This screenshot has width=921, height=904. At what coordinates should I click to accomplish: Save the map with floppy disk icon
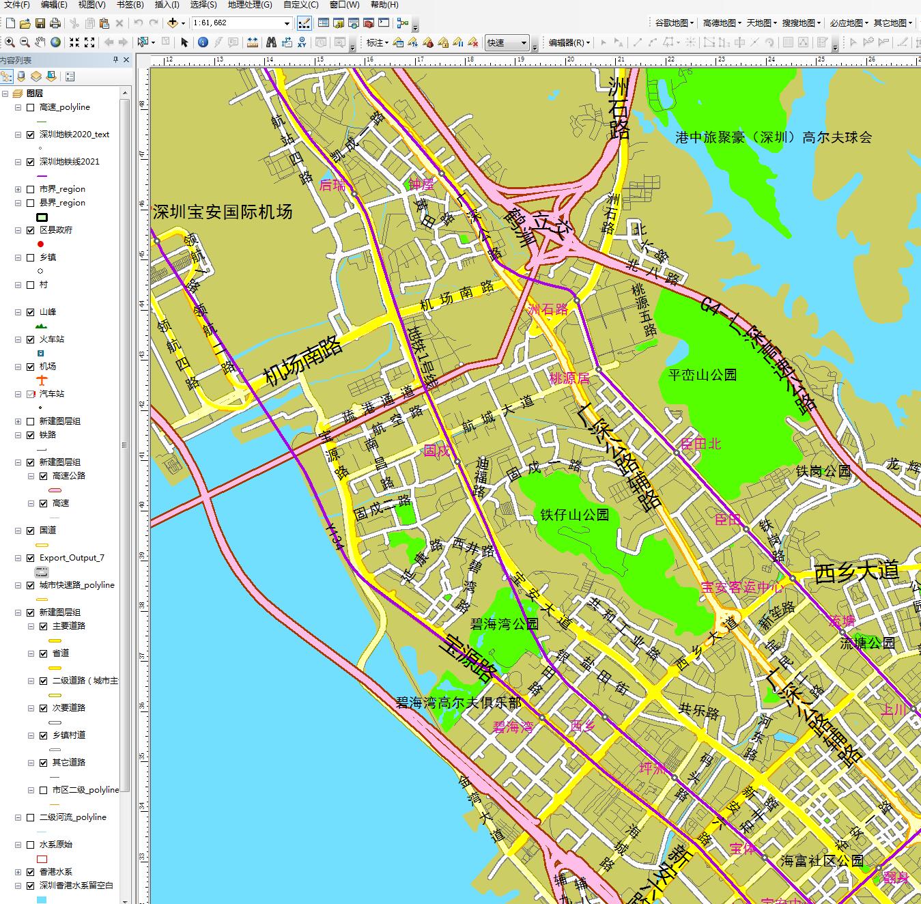tap(40, 23)
